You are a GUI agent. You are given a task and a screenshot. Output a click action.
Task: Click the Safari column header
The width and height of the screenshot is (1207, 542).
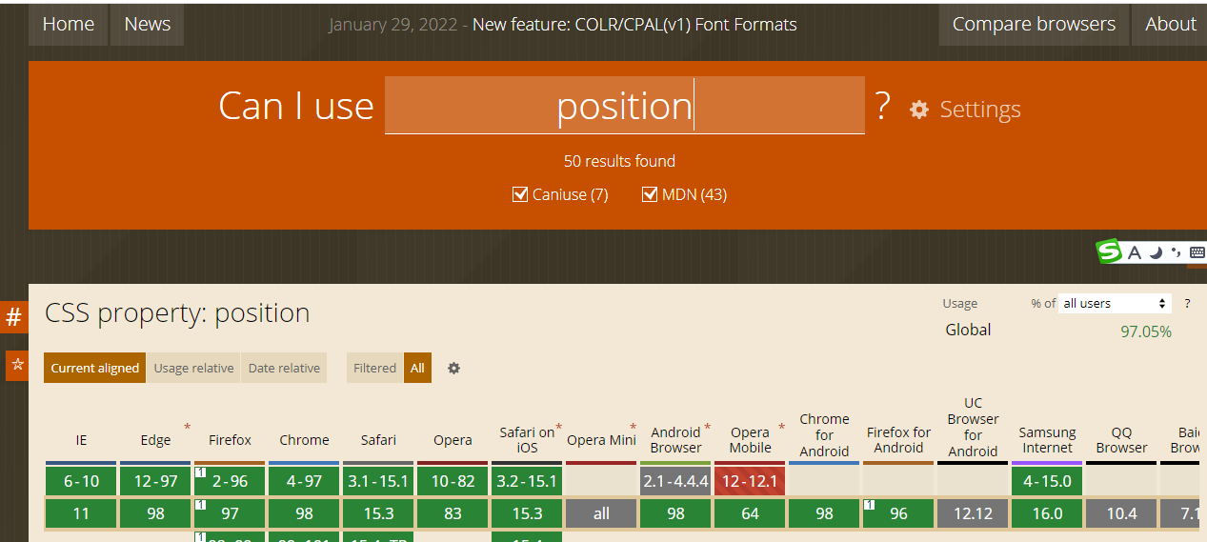378,440
